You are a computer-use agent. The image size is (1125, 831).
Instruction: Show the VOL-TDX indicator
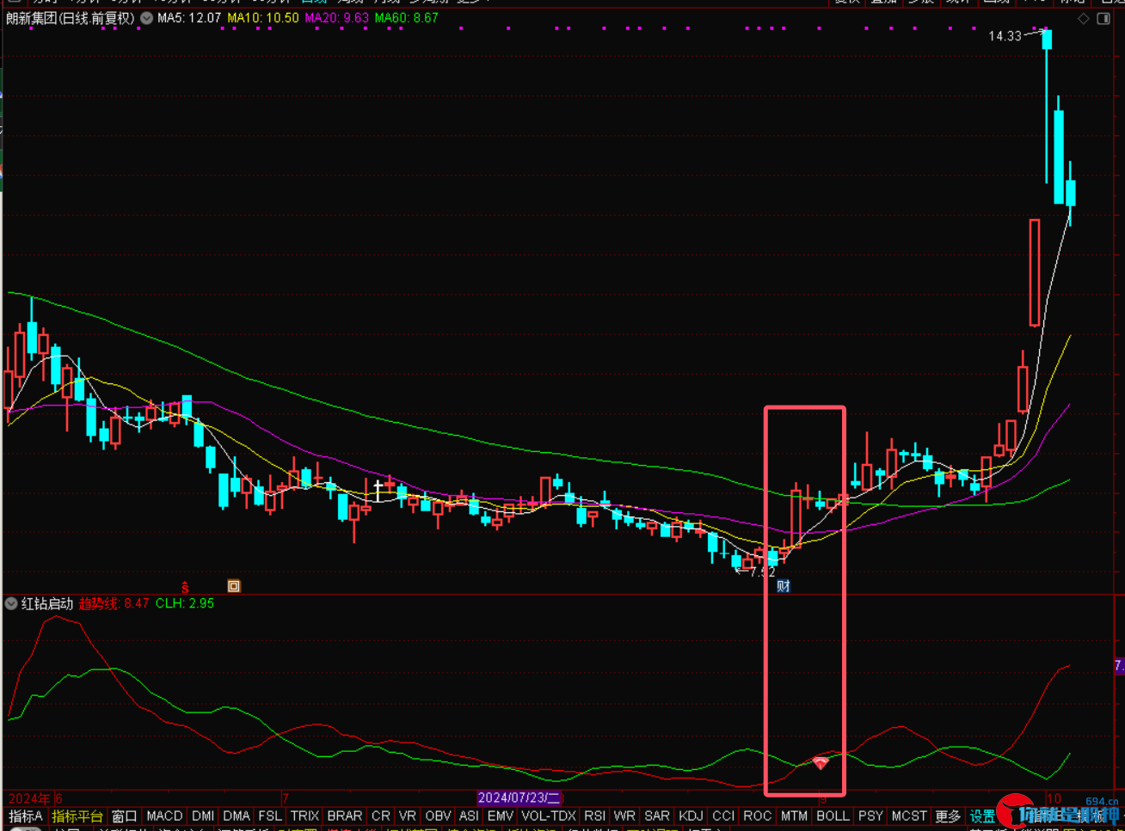(x=549, y=816)
